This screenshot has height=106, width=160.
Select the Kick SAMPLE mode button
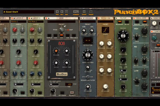click(x=49, y=35)
